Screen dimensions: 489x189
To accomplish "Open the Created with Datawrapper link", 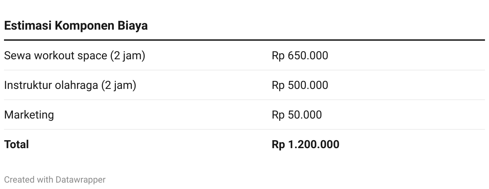I will pos(55,180).
